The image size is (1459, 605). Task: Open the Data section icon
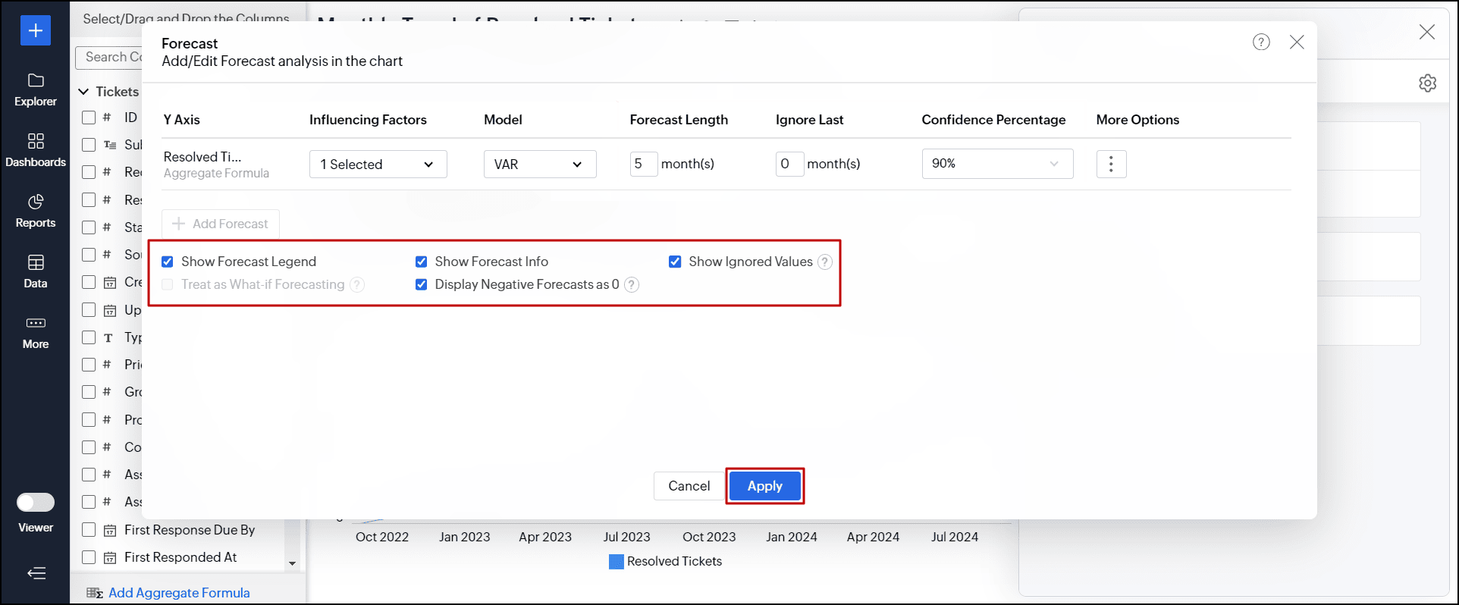coord(36,263)
